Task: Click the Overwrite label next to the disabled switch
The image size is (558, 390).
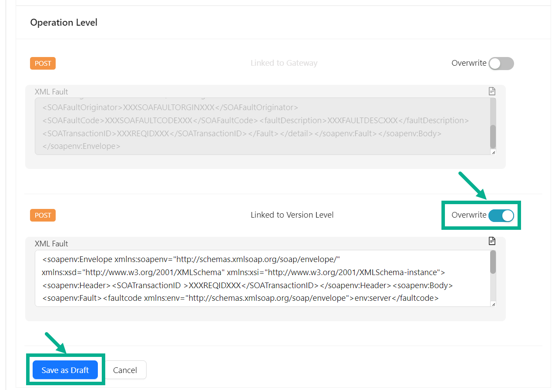Action: pos(469,64)
